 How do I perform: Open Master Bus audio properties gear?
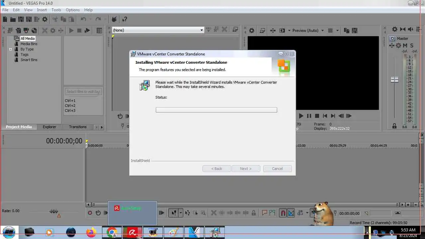point(395,30)
